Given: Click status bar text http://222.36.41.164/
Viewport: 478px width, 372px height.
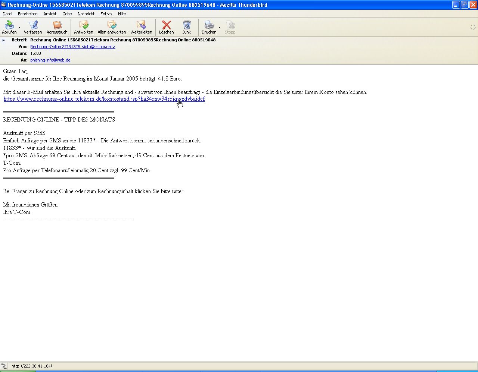Looking at the screenshot, I should [x=32, y=366].
